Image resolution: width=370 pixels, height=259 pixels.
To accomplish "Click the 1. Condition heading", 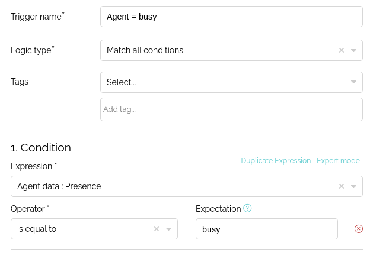I will click(41, 148).
